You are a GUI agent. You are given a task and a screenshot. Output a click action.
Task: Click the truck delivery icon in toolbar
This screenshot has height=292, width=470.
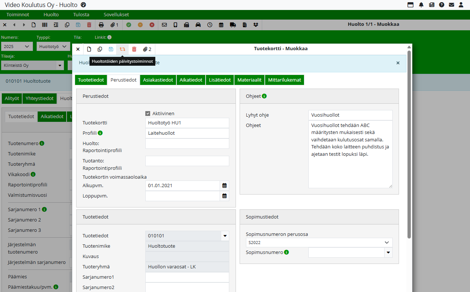point(233,25)
